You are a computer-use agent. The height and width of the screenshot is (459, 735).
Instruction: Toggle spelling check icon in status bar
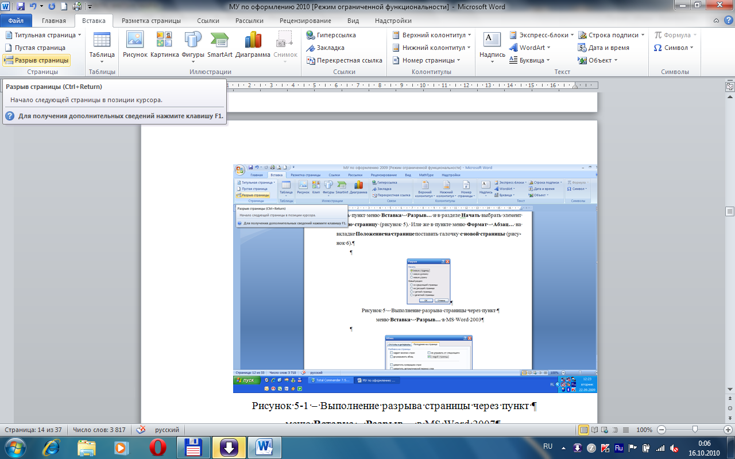[141, 430]
